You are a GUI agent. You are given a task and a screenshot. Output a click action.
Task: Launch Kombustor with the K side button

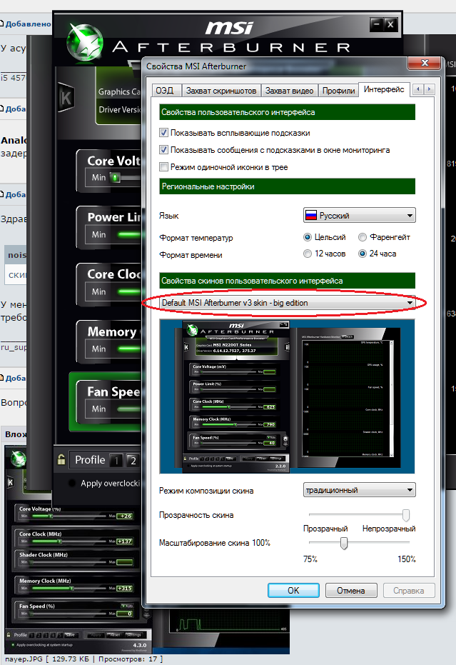pyautogui.click(x=65, y=98)
